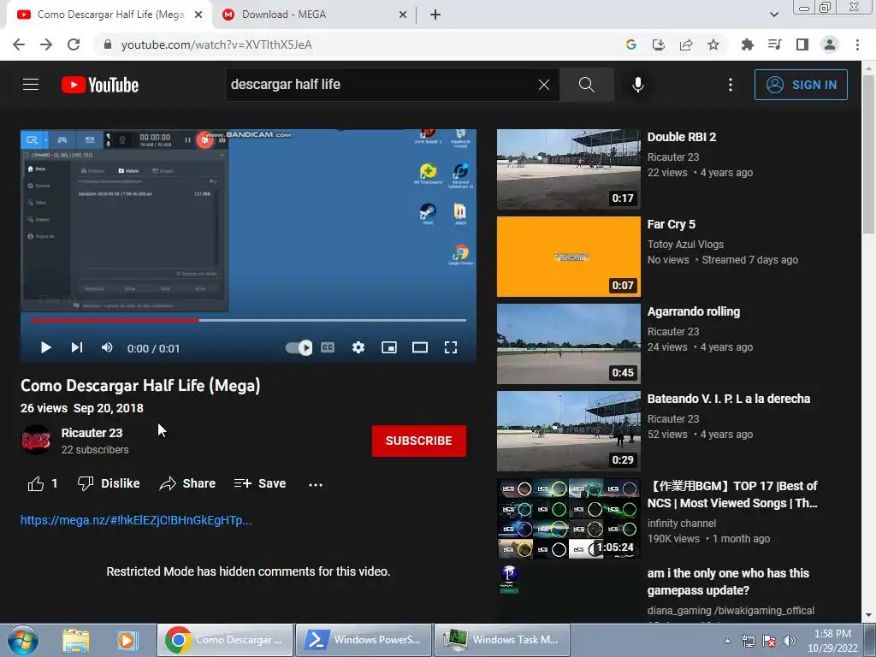876x657 pixels.
Task: Open Windows Explorer from taskbar
Action: (x=76, y=640)
